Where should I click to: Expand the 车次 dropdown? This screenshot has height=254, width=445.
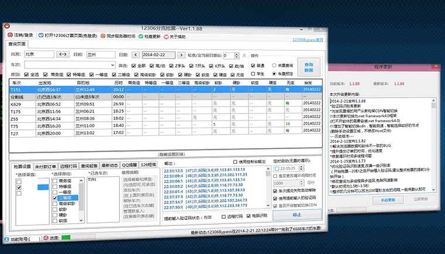[113, 65]
